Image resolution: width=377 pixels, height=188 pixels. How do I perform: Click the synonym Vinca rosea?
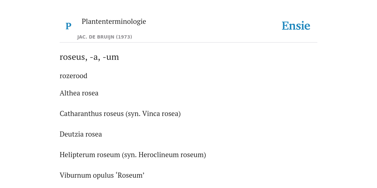point(160,114)
